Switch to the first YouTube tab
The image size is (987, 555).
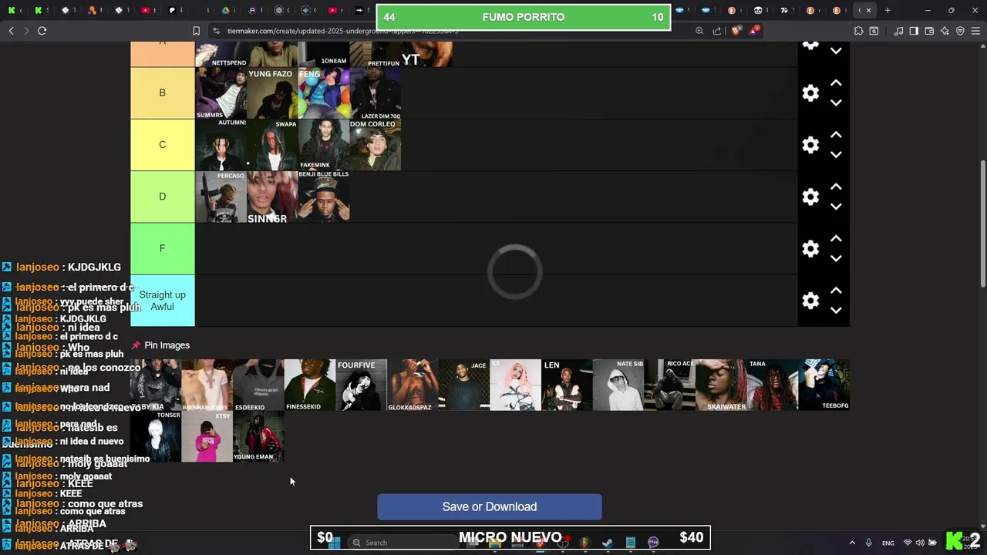[x=146, y=10]
